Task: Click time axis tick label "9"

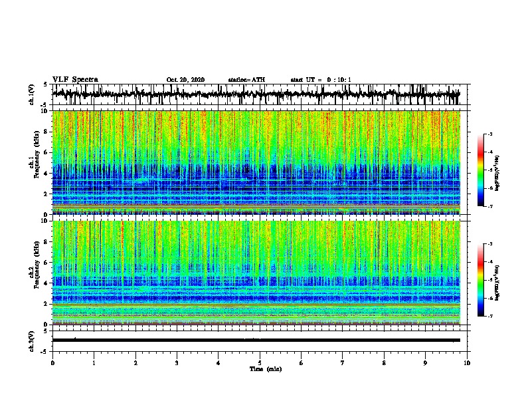Action: [x=425, y=362]
